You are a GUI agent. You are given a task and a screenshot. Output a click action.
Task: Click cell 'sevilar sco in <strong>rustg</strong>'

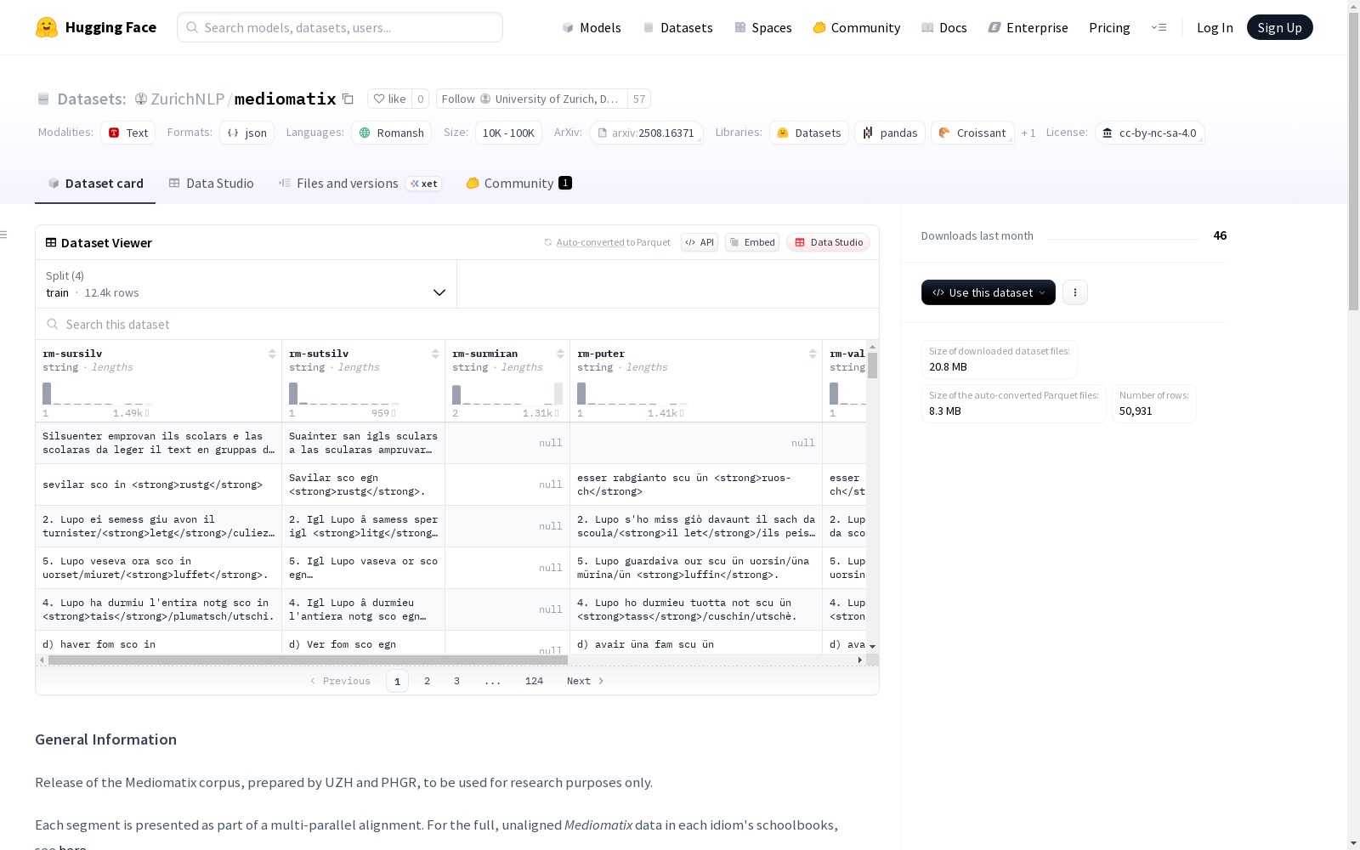[x=158, y=484]
